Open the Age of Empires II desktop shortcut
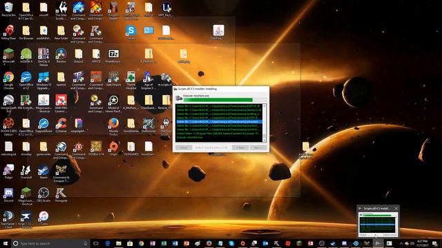The image size is (442, 248). coord(148,80)
